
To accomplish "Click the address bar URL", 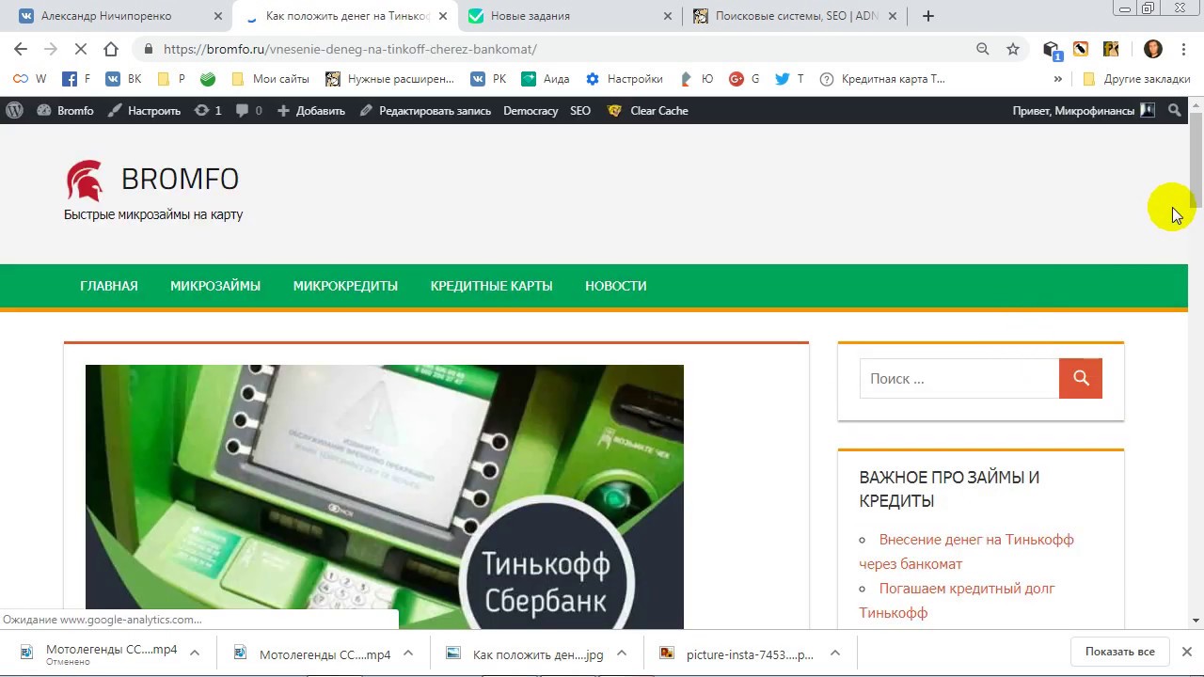I will click(350, 49).
